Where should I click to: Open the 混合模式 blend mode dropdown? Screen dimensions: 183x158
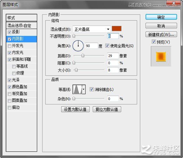(91, 29)
